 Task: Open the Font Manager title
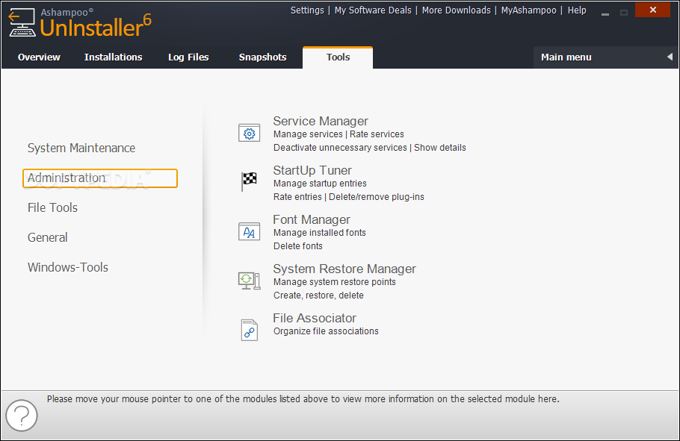pos(312,220)
